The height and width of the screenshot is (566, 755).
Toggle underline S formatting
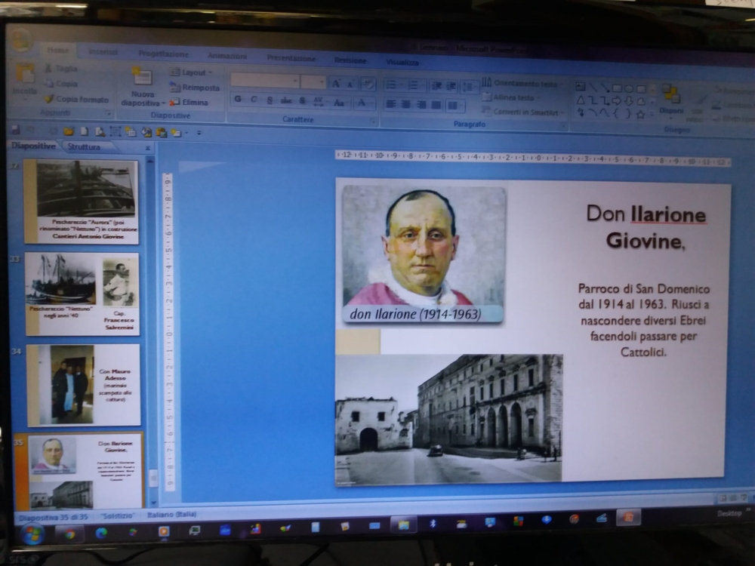270,100
